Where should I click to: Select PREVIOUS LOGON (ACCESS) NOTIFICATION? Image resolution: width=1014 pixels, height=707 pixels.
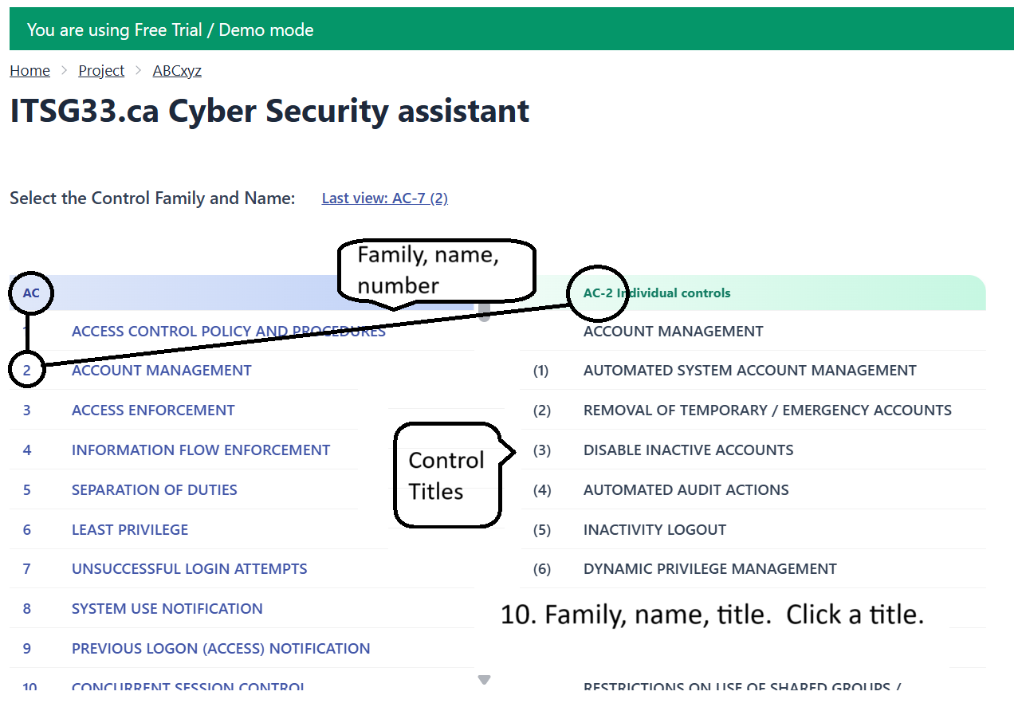coord(221,649)
